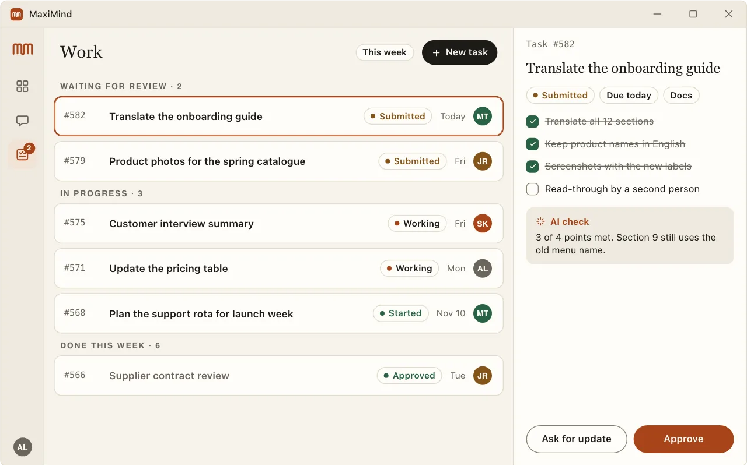Open the dashboard grid view icon

point(22,86)
